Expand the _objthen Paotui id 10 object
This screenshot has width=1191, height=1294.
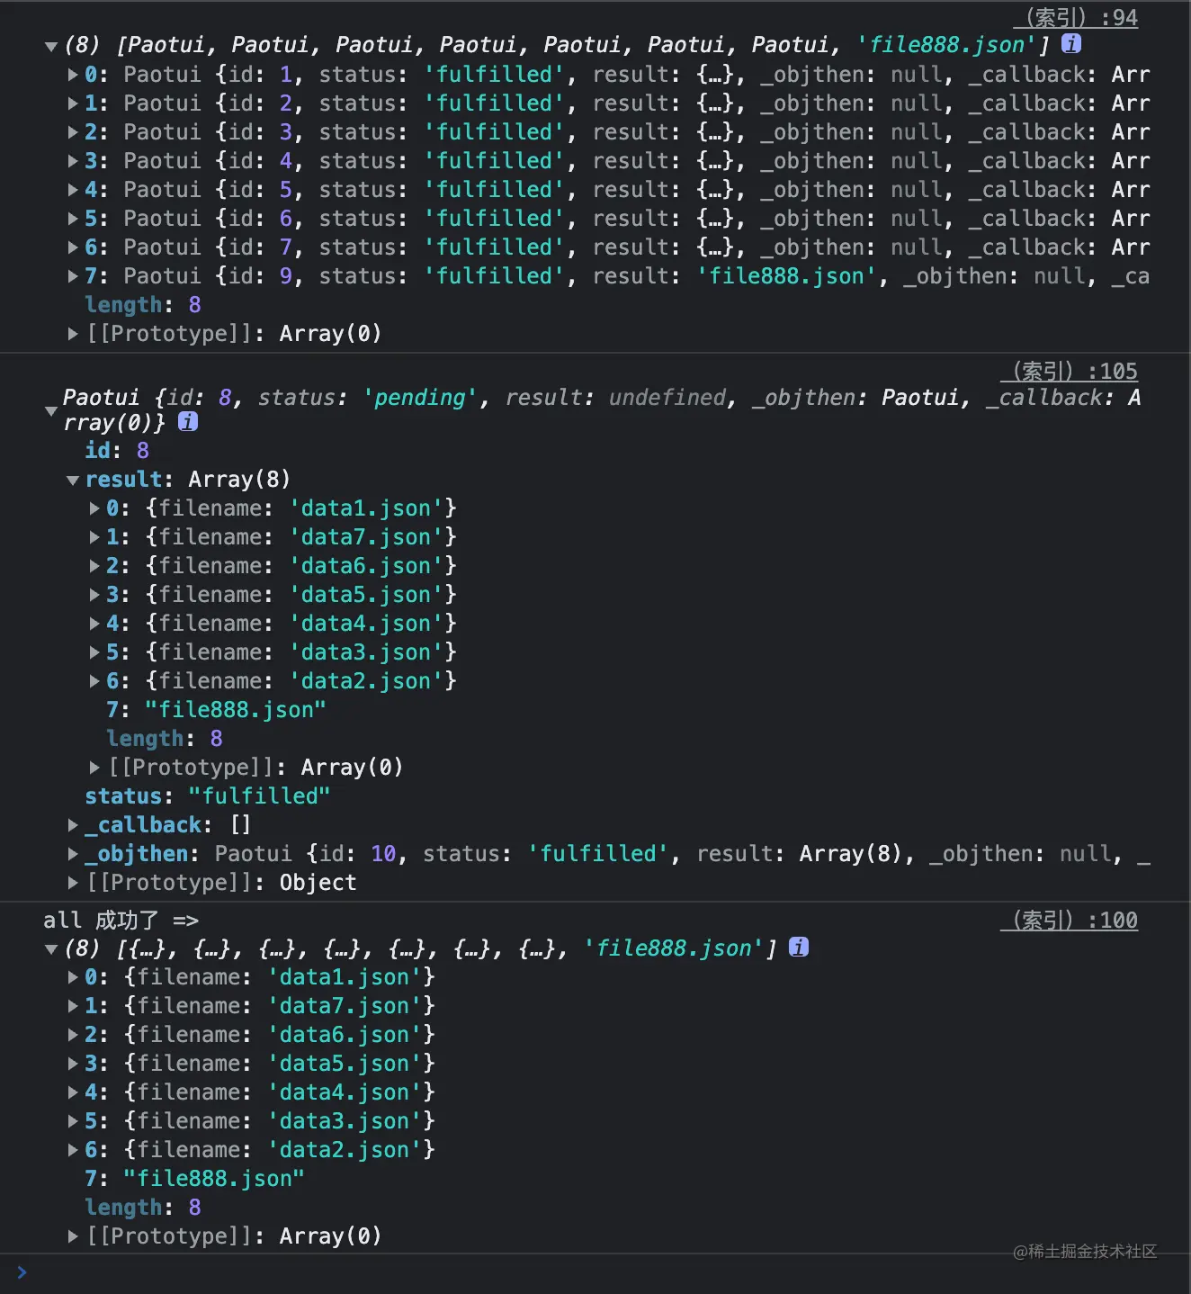pos(73,853)
